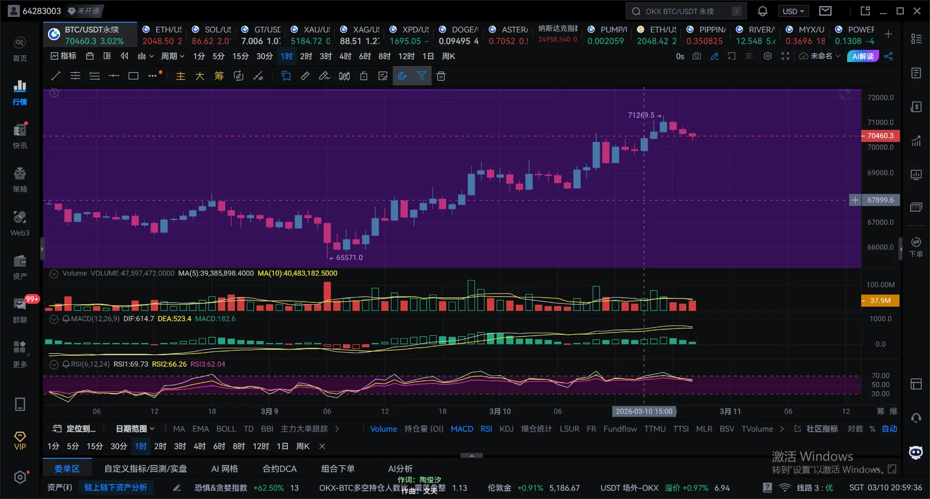Screen dimensions: 930x499
Task: Click the 指标 indicators button
Action: [x=63, y=56]
